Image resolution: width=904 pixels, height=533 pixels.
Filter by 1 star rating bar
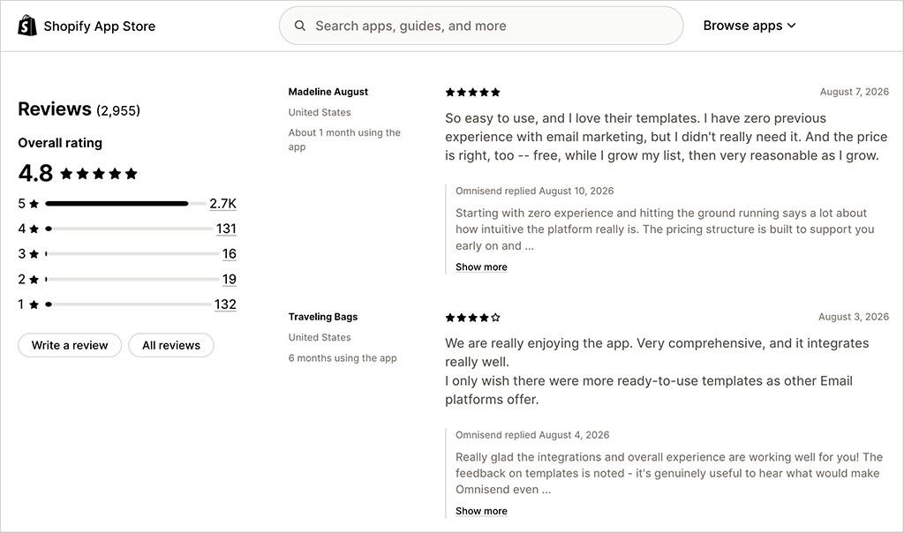coord(127,304)
